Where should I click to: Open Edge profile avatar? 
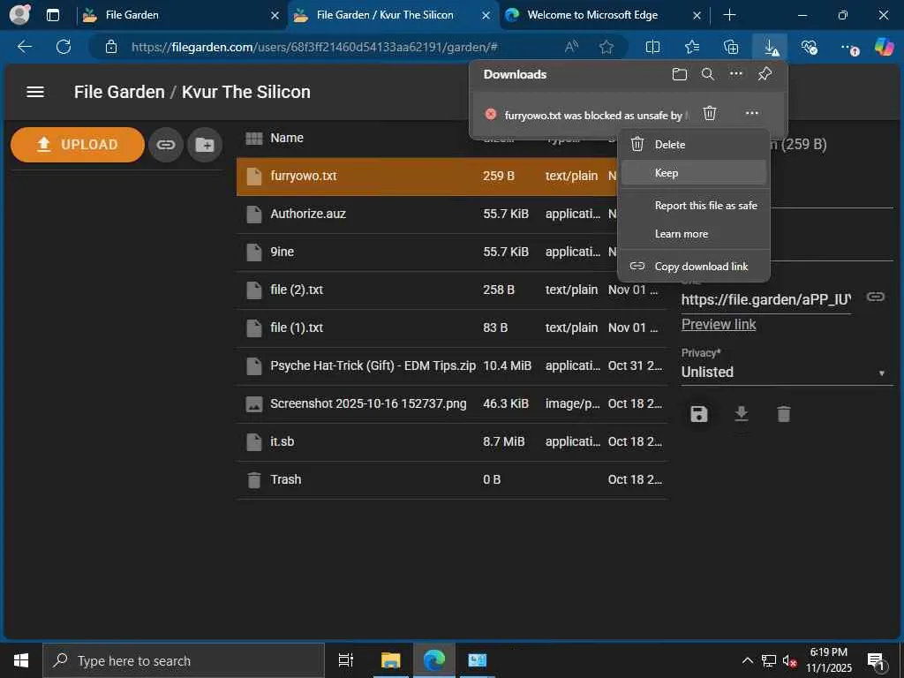[x=19, y=15]
